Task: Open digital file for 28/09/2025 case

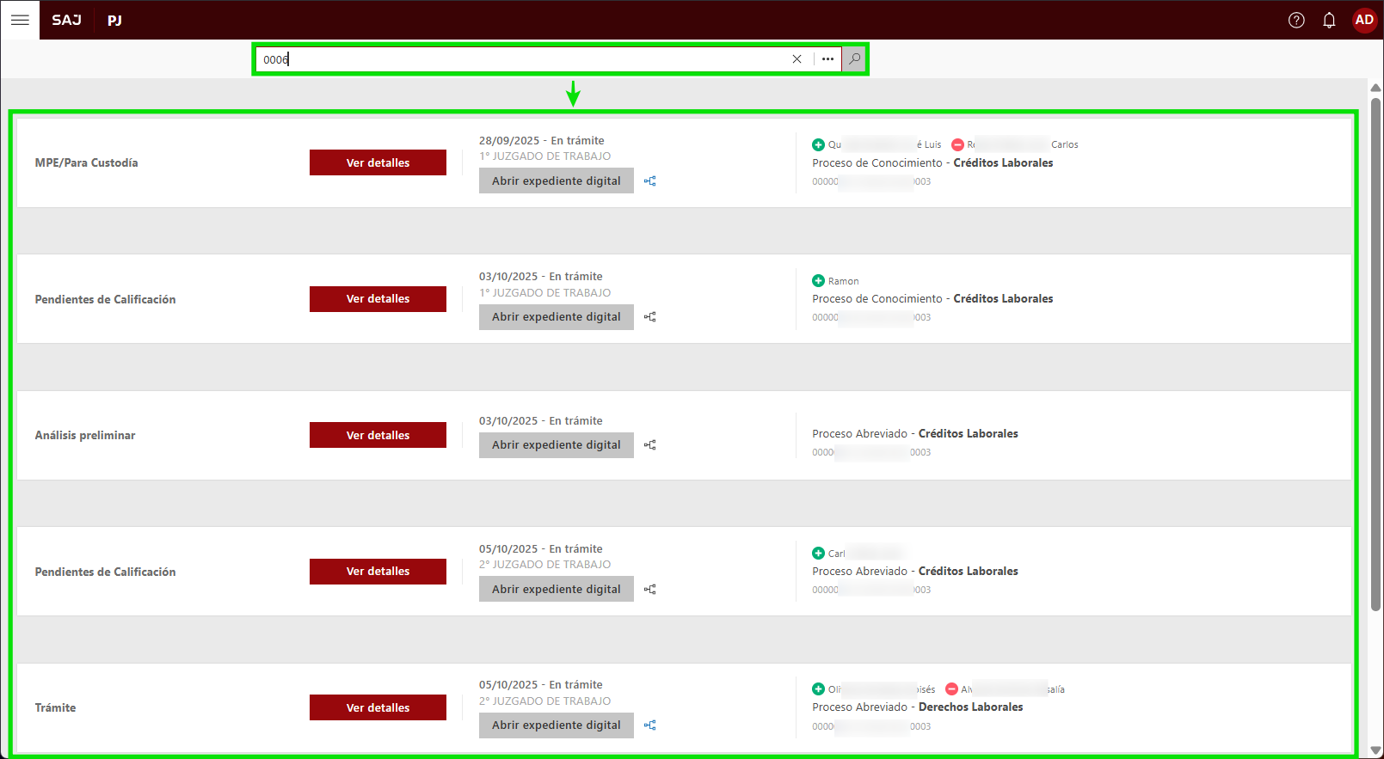Action: 556,181
